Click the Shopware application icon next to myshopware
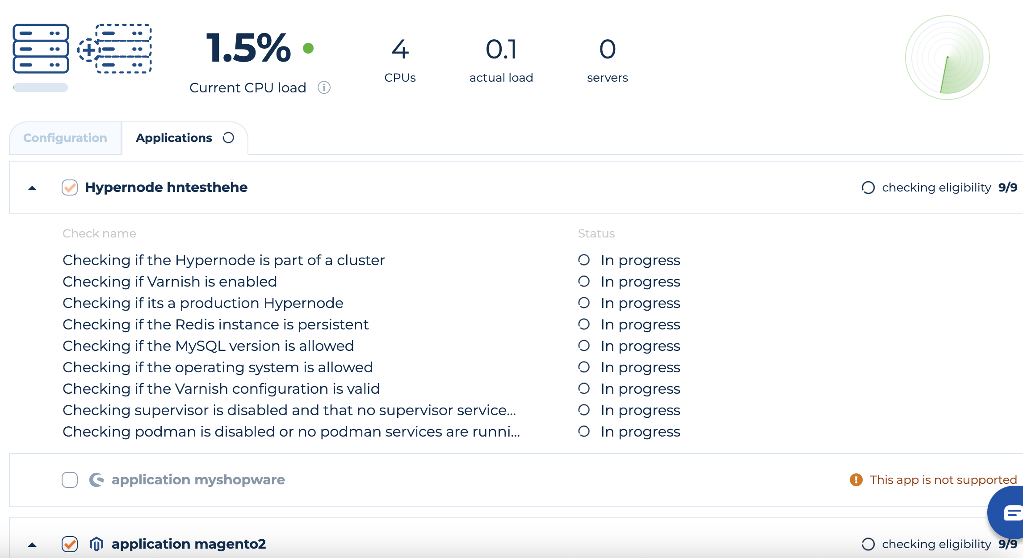Image resolution: width=1023 pixels, height=558 pixels. pyautogui.click(x=96, y=479)
